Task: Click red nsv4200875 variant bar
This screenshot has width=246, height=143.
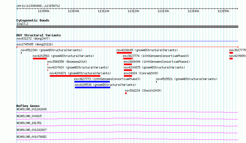Action: tap(128, 70)
